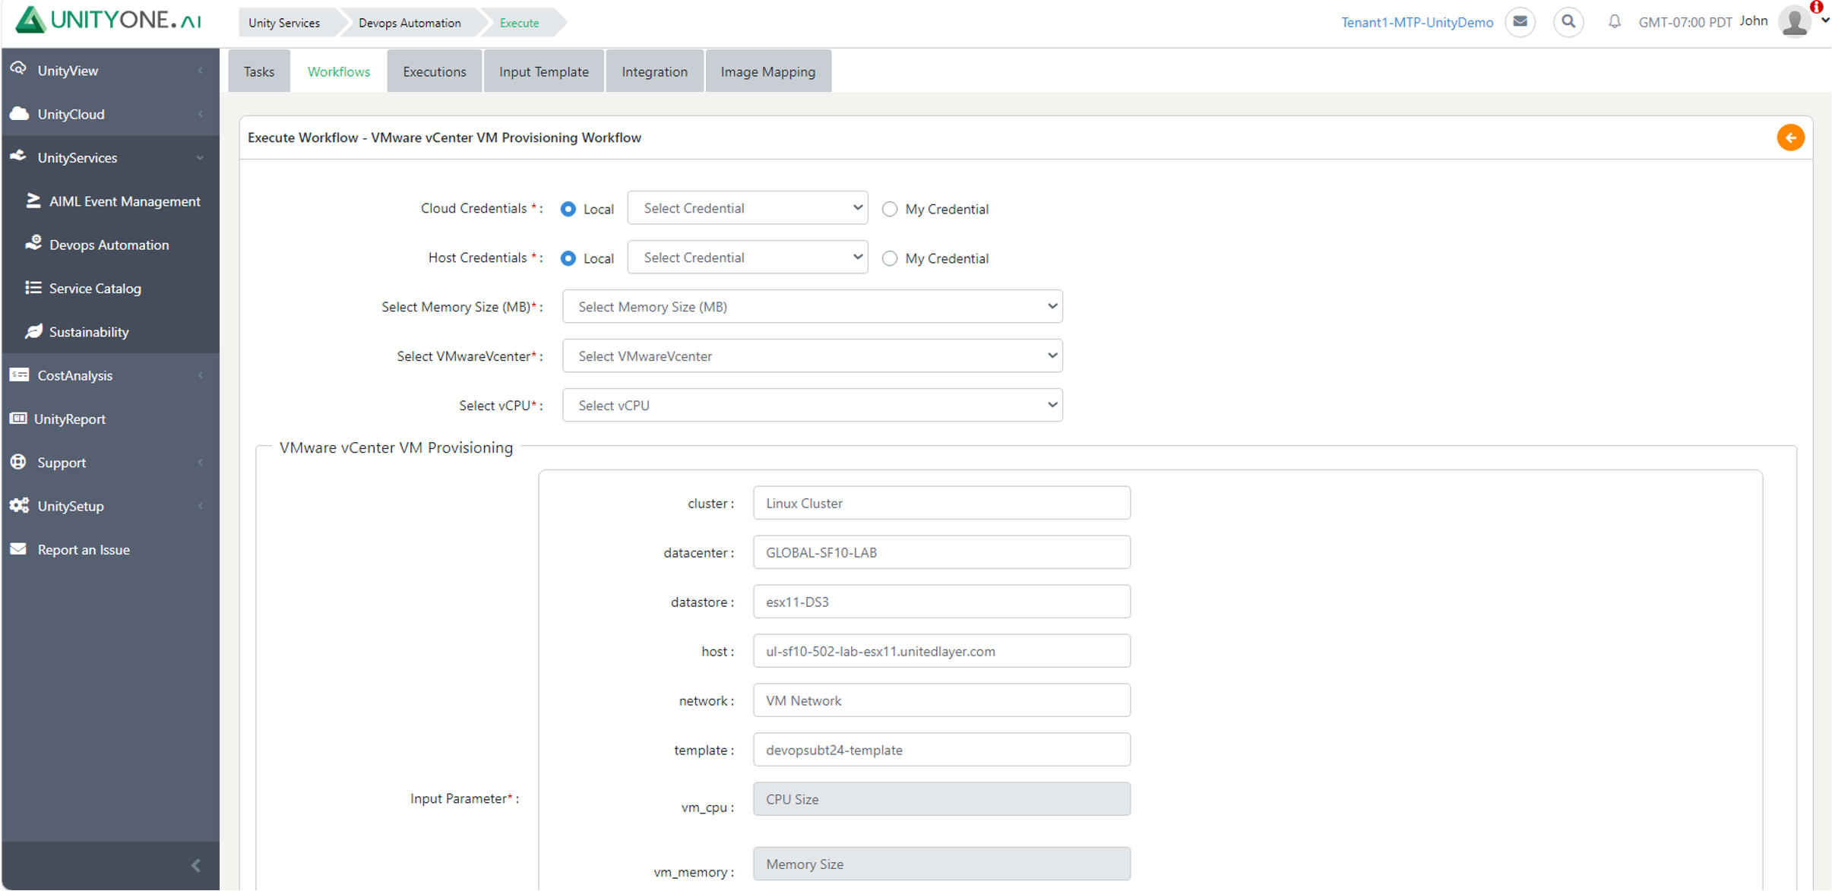This screenshot has height=891, width=1832.
Task: Open the Image Mapping tab
Action: (x=768, y=71)
